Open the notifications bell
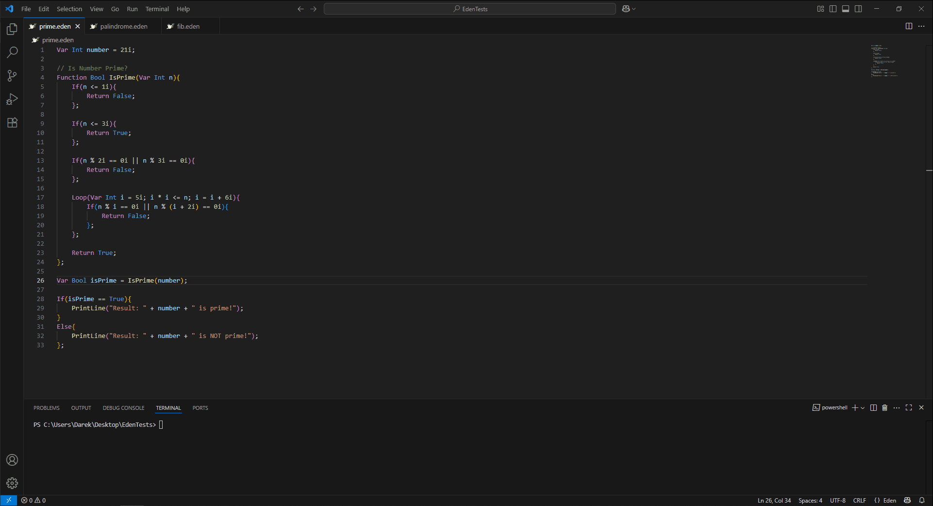Image resolution: width=933 pixels, height=506 pixels. pos(922,500)
